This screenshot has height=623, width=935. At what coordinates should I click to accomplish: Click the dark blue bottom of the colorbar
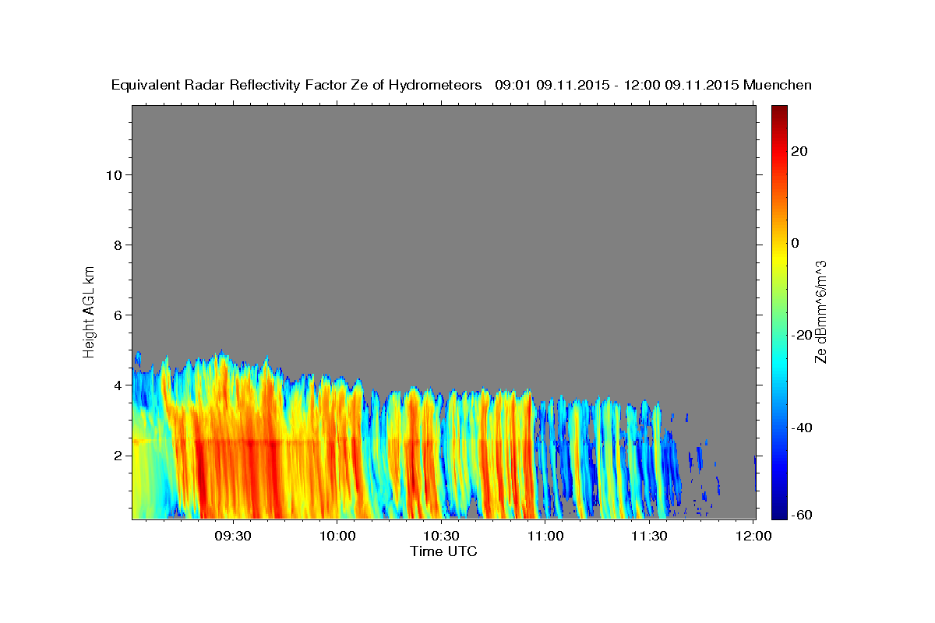(778, 512)
